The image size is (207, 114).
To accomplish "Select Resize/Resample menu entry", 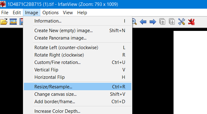I will (77, 87).
